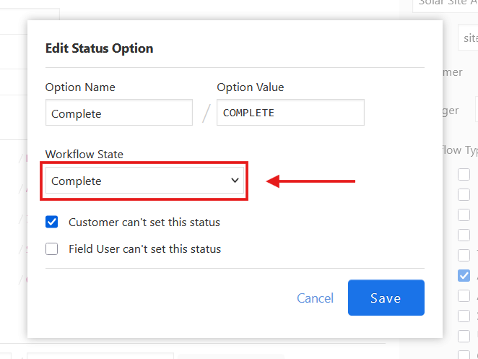Image resolution: width=478 pixels, height=359 pixels.
Task: Tick the checkbox just below the checked one
Action: (x=464, y=295)
